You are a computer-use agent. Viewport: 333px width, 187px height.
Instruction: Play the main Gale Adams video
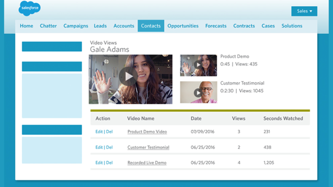pos(128,76)
